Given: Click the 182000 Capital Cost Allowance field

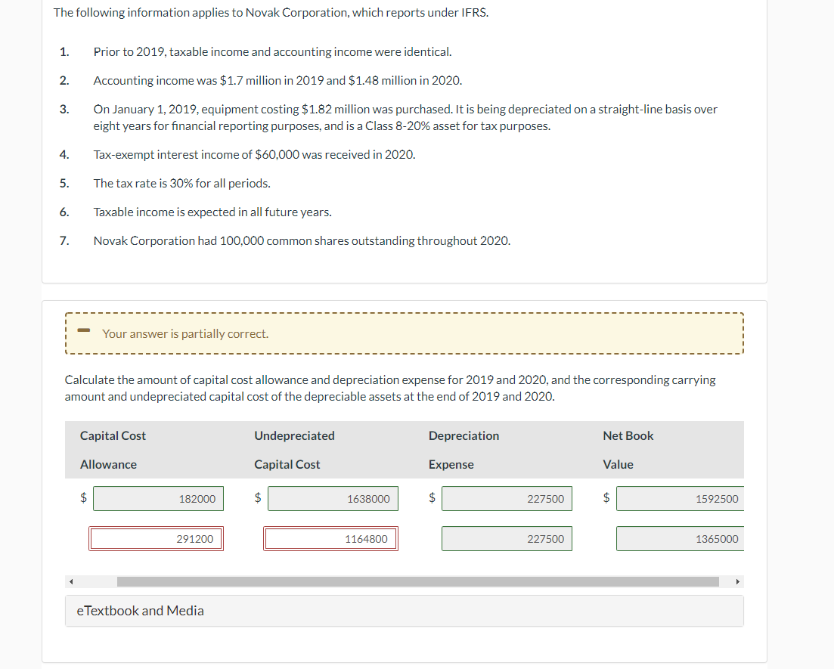Looking at the screenshot, I should pyautogui.click(x=158, y=498).
